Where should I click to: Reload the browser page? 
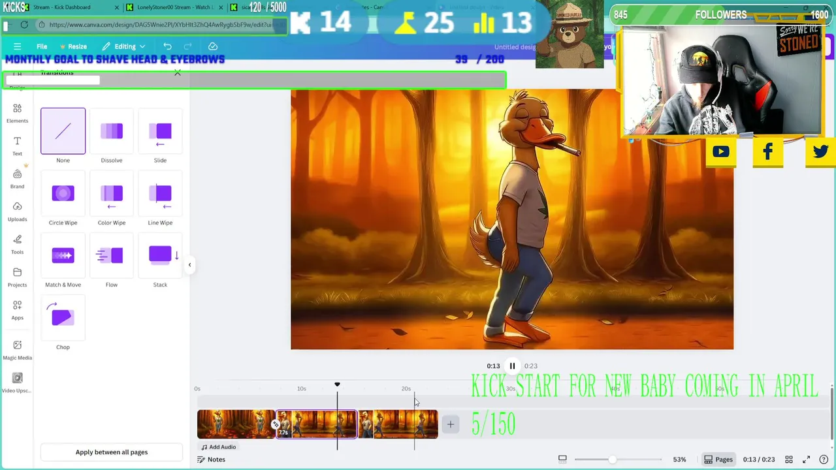tap(24, 25)
